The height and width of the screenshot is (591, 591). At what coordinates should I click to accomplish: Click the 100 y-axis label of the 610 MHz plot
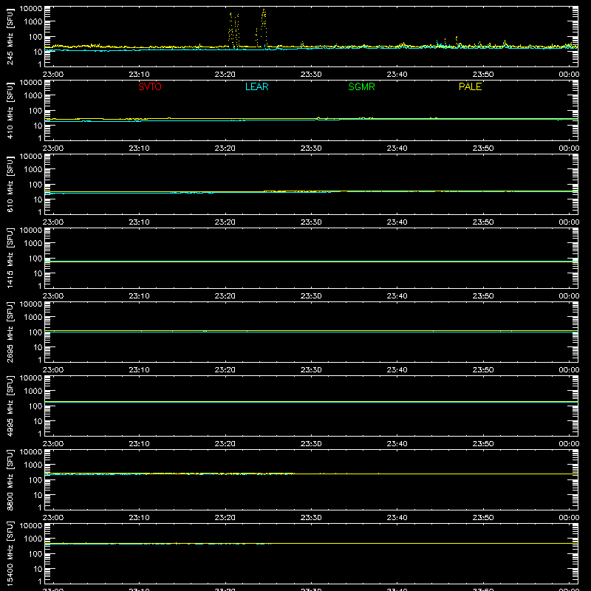tap(35, 185)
